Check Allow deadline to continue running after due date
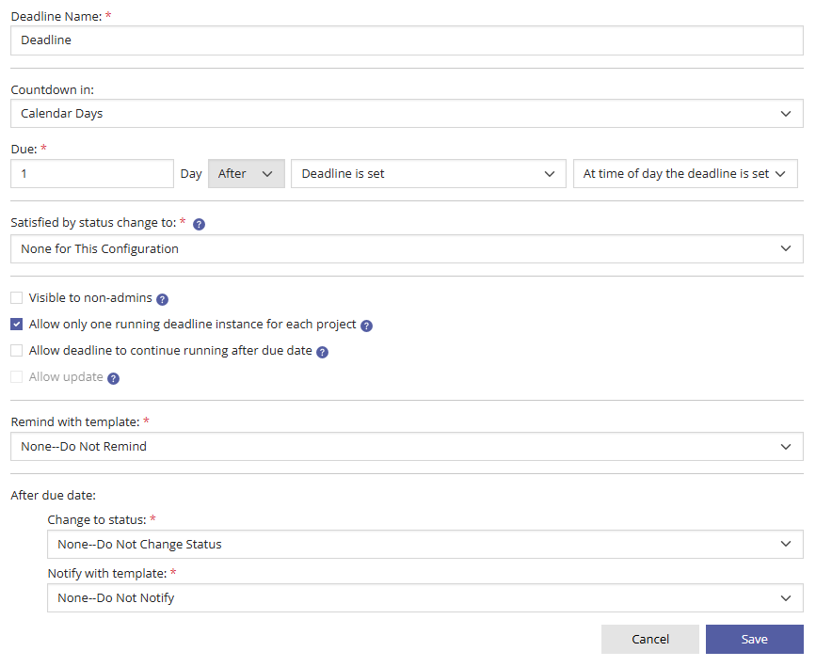This screenshot has height=667, width=816. 17,350
